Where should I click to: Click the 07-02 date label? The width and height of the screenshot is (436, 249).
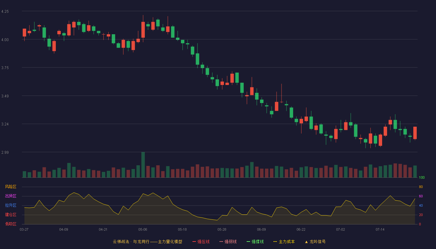coord(340,229)
